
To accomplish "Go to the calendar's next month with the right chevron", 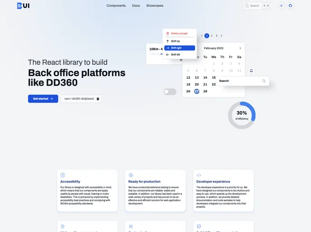I will click(240, 48).
